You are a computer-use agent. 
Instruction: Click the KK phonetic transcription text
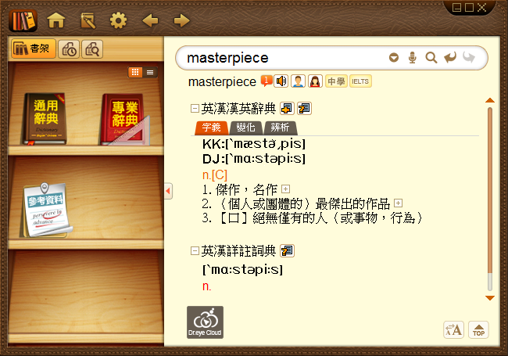(x=254, y=144)
